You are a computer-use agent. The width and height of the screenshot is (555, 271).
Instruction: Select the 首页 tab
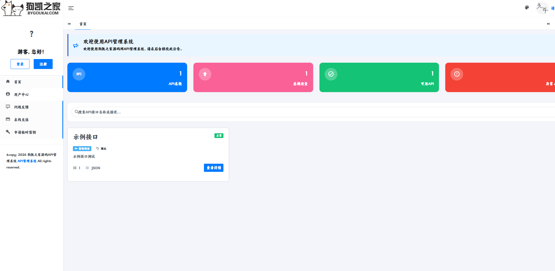click(x=83, y=24)
